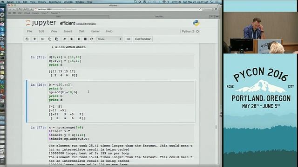Screen dimensions: 298x167
Task: Click the Jupyter logo
Action: pyautogui.click(x=41, y=23)
